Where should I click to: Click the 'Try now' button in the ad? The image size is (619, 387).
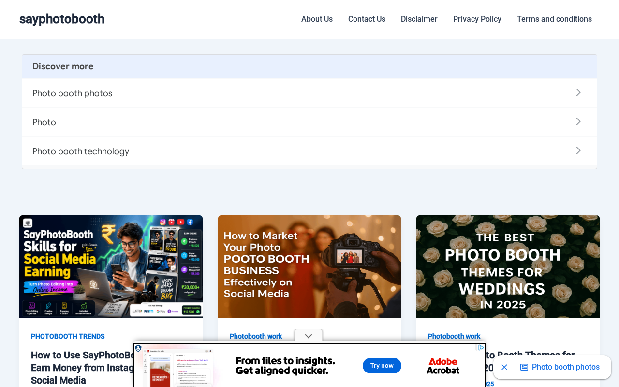pos(382,366)
